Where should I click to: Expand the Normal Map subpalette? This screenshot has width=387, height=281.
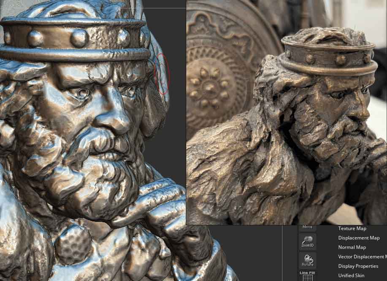[x=352, y=247]
